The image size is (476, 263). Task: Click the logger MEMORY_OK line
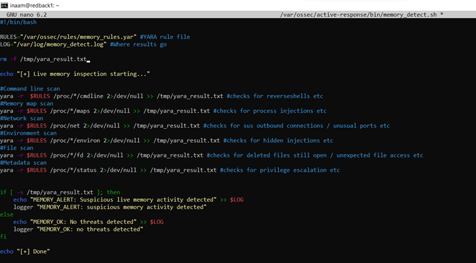coord(78,230)
